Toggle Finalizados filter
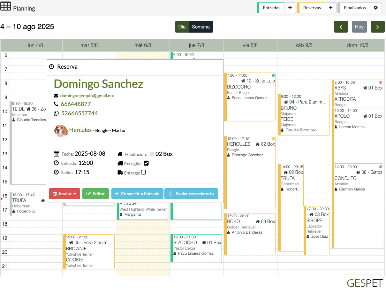The width and height of the screenshot is (386, 294). coord(354,8)
